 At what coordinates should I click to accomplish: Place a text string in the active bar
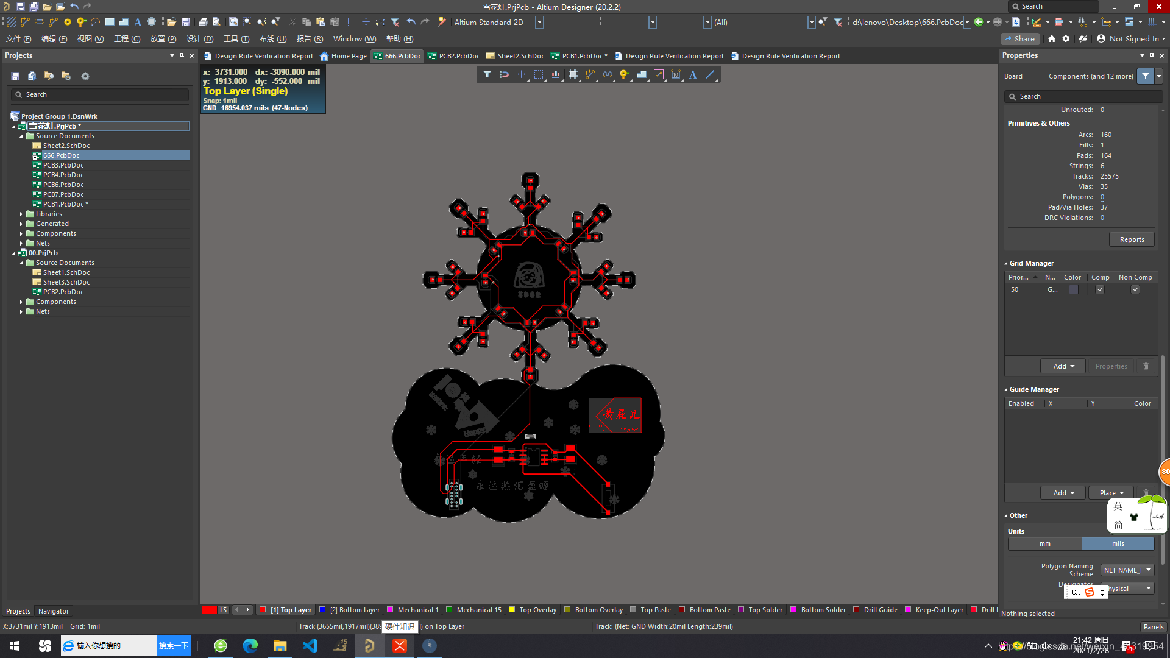tap(693, 74)
